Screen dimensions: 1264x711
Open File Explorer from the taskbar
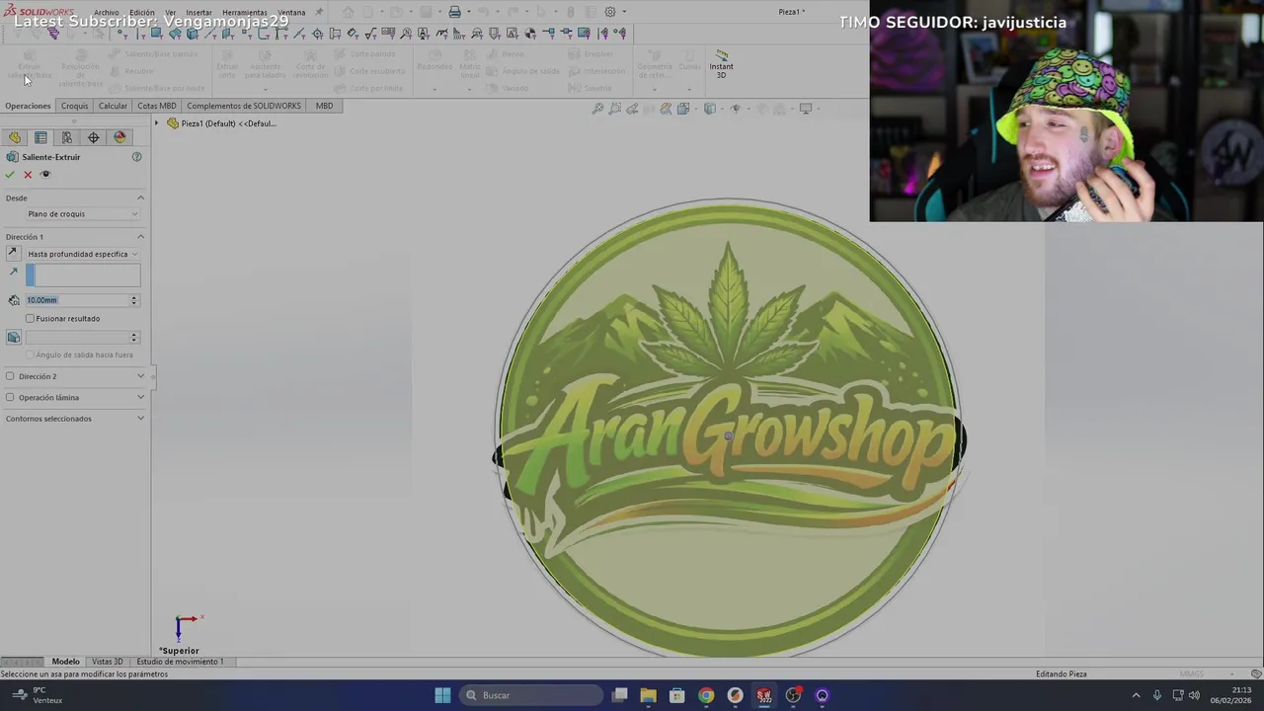click(x=649, y=695)
